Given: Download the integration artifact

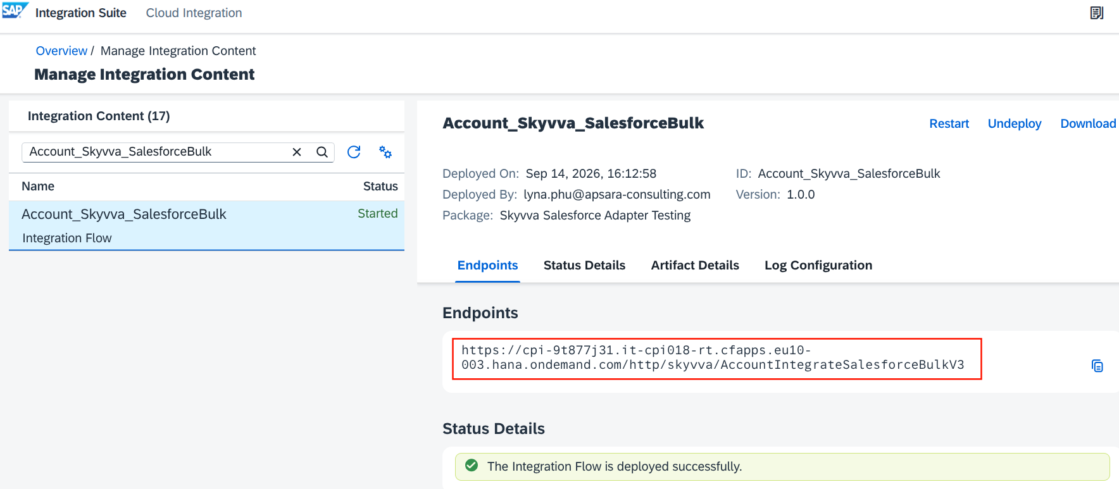Looking at the screenshot, I should pyautogui.click(x=1088, y=123).
